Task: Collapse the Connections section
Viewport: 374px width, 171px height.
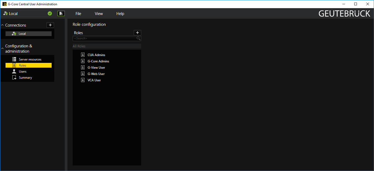Action: point(3,25)
